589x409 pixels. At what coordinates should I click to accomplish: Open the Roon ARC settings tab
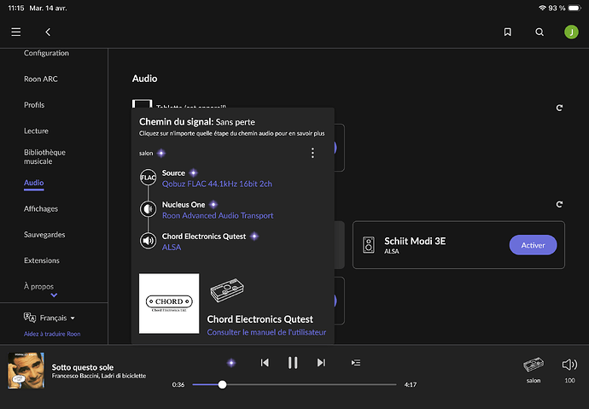coord(41,79)
